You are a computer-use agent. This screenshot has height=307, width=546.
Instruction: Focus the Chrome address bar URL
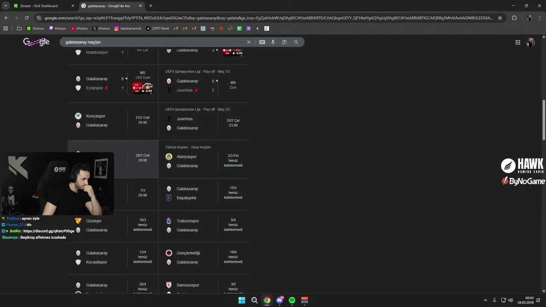click(x=269, y=18)
